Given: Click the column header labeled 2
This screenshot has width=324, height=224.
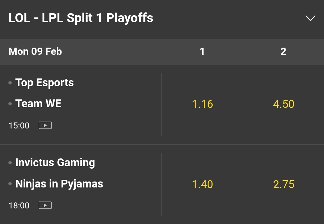Looking at the screenshot, I should tap(283, 52).
